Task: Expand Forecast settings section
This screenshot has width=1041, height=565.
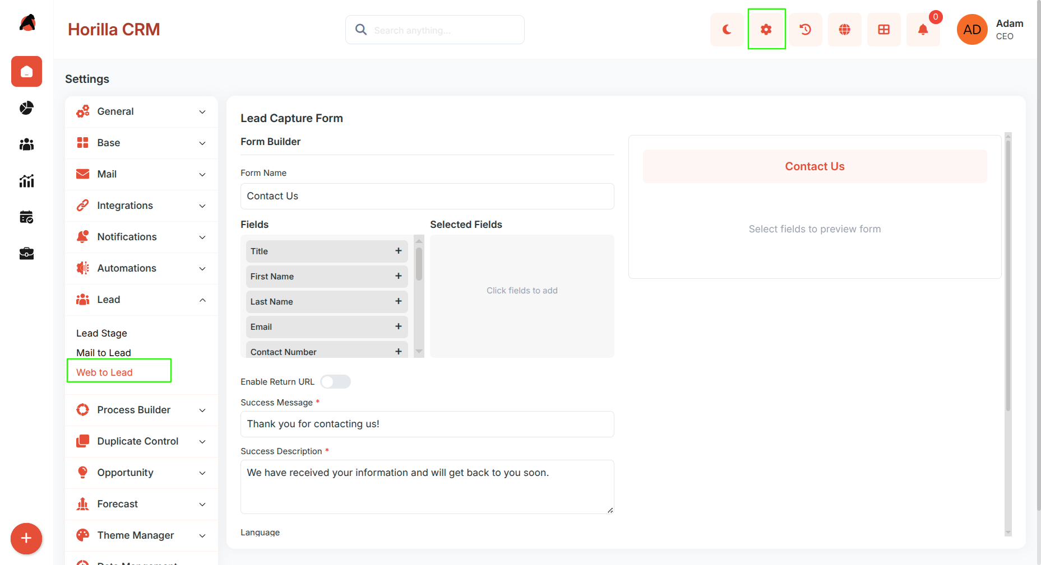Action: pyautogui.click(x=141, y=504)
